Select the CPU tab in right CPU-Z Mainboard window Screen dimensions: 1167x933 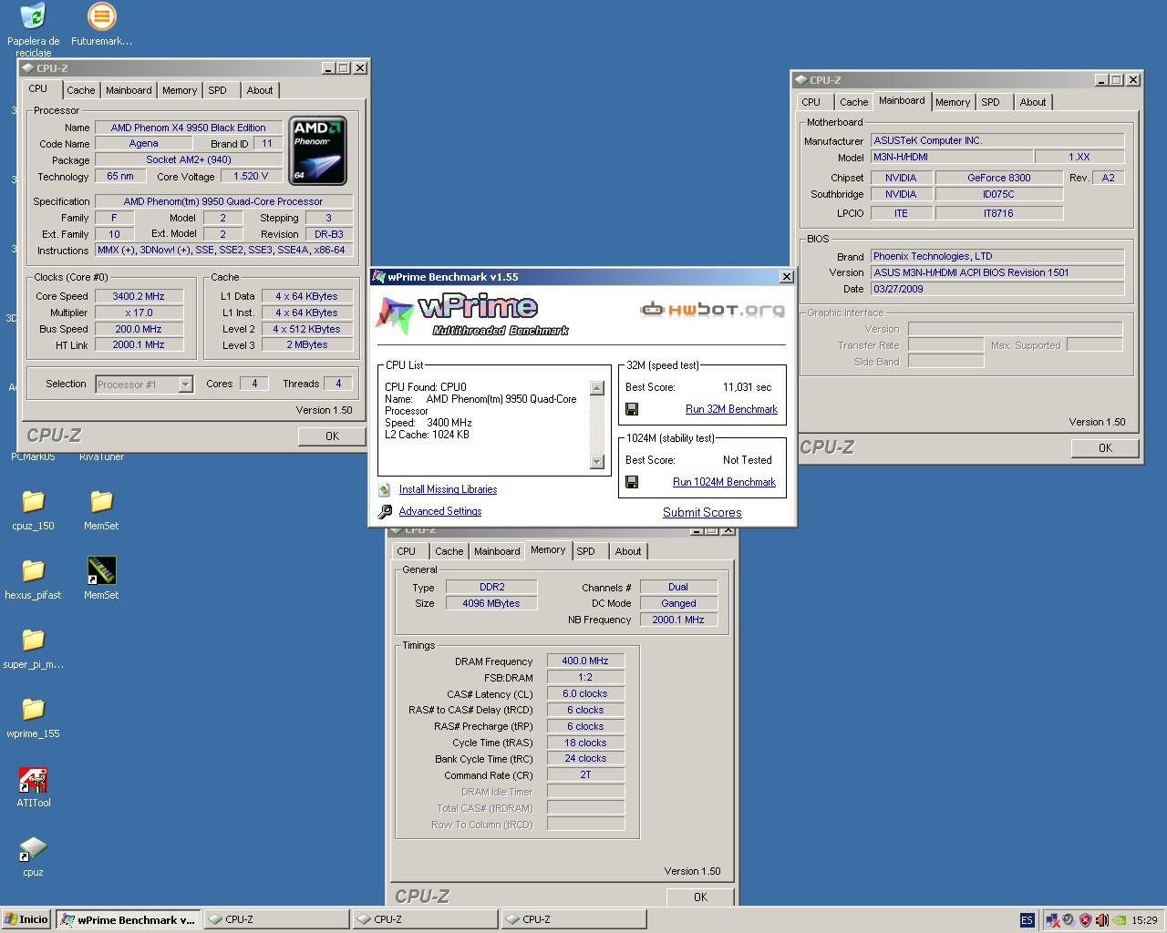[x=811, y=102]
